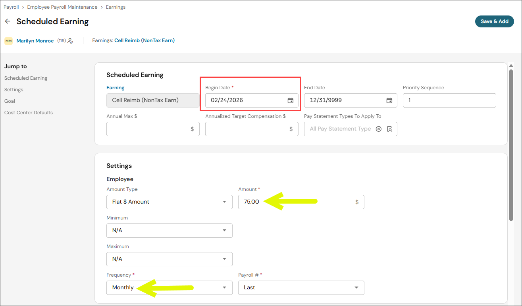Click the vertical scrollbar thumb
The height and width of the screenshot is (306, 522).
coord(511,145)
